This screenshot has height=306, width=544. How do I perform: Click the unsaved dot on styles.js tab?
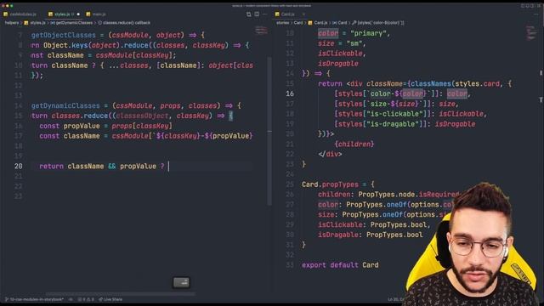tap(78, 14)
